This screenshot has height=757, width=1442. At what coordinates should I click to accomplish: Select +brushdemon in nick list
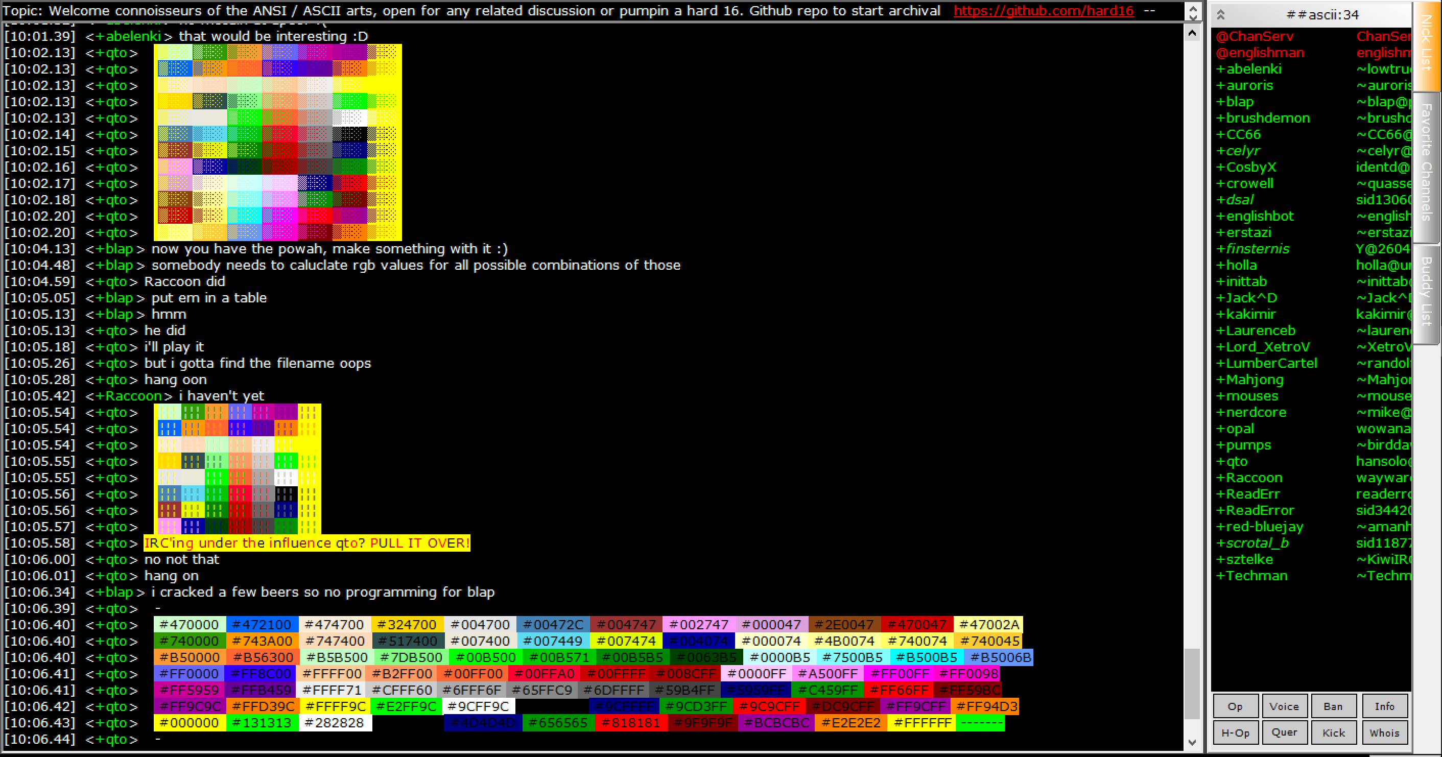tap(1262, 118)
